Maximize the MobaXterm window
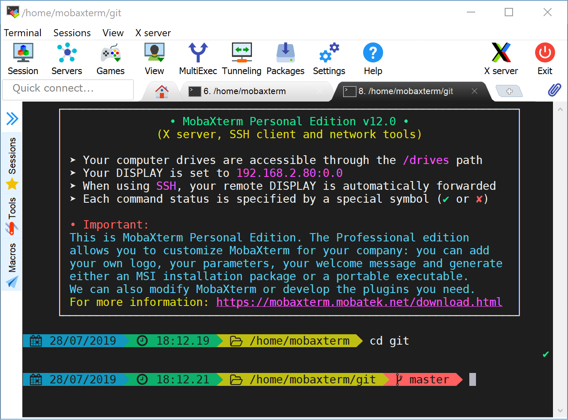This screenshot has height=420, width=568. tap(509, 12)
